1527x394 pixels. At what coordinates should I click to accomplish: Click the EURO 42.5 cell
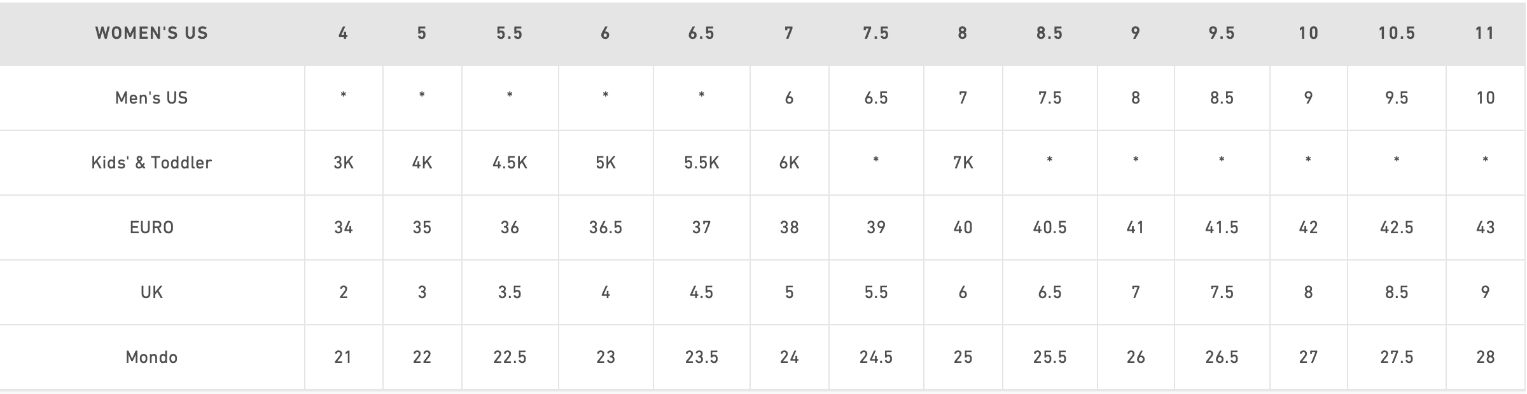click(1397, 228)
